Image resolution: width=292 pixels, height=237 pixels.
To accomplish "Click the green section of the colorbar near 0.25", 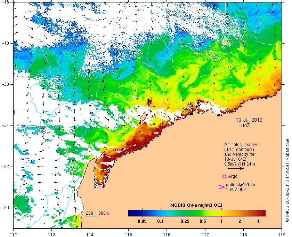I will (185, 213).
